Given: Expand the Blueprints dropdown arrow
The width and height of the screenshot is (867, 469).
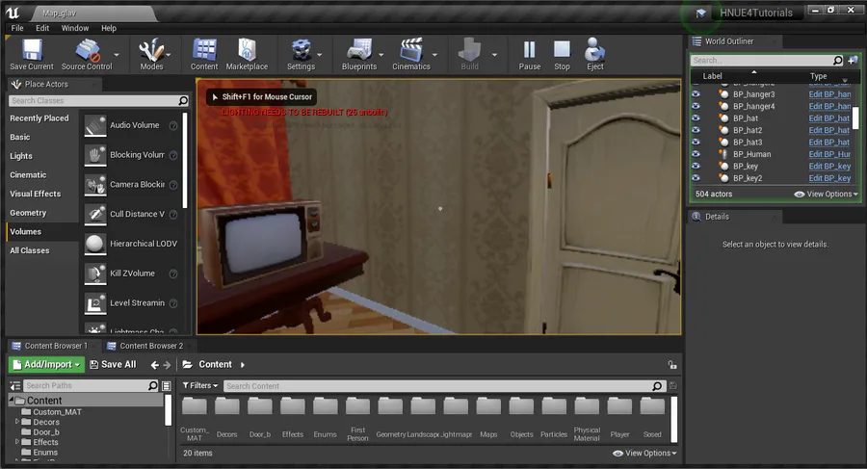Looking at the screenshot, I should [381, 55].
